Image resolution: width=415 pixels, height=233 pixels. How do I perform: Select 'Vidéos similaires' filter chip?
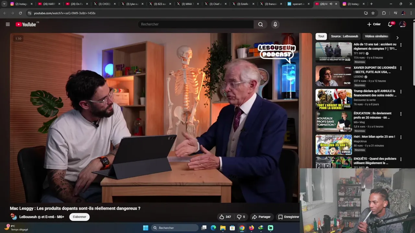point(376,36)
